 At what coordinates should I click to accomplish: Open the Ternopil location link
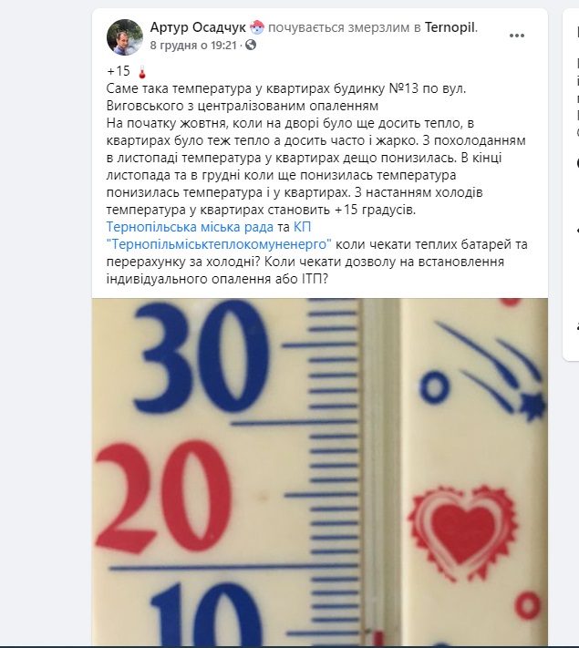coord(450,27)
